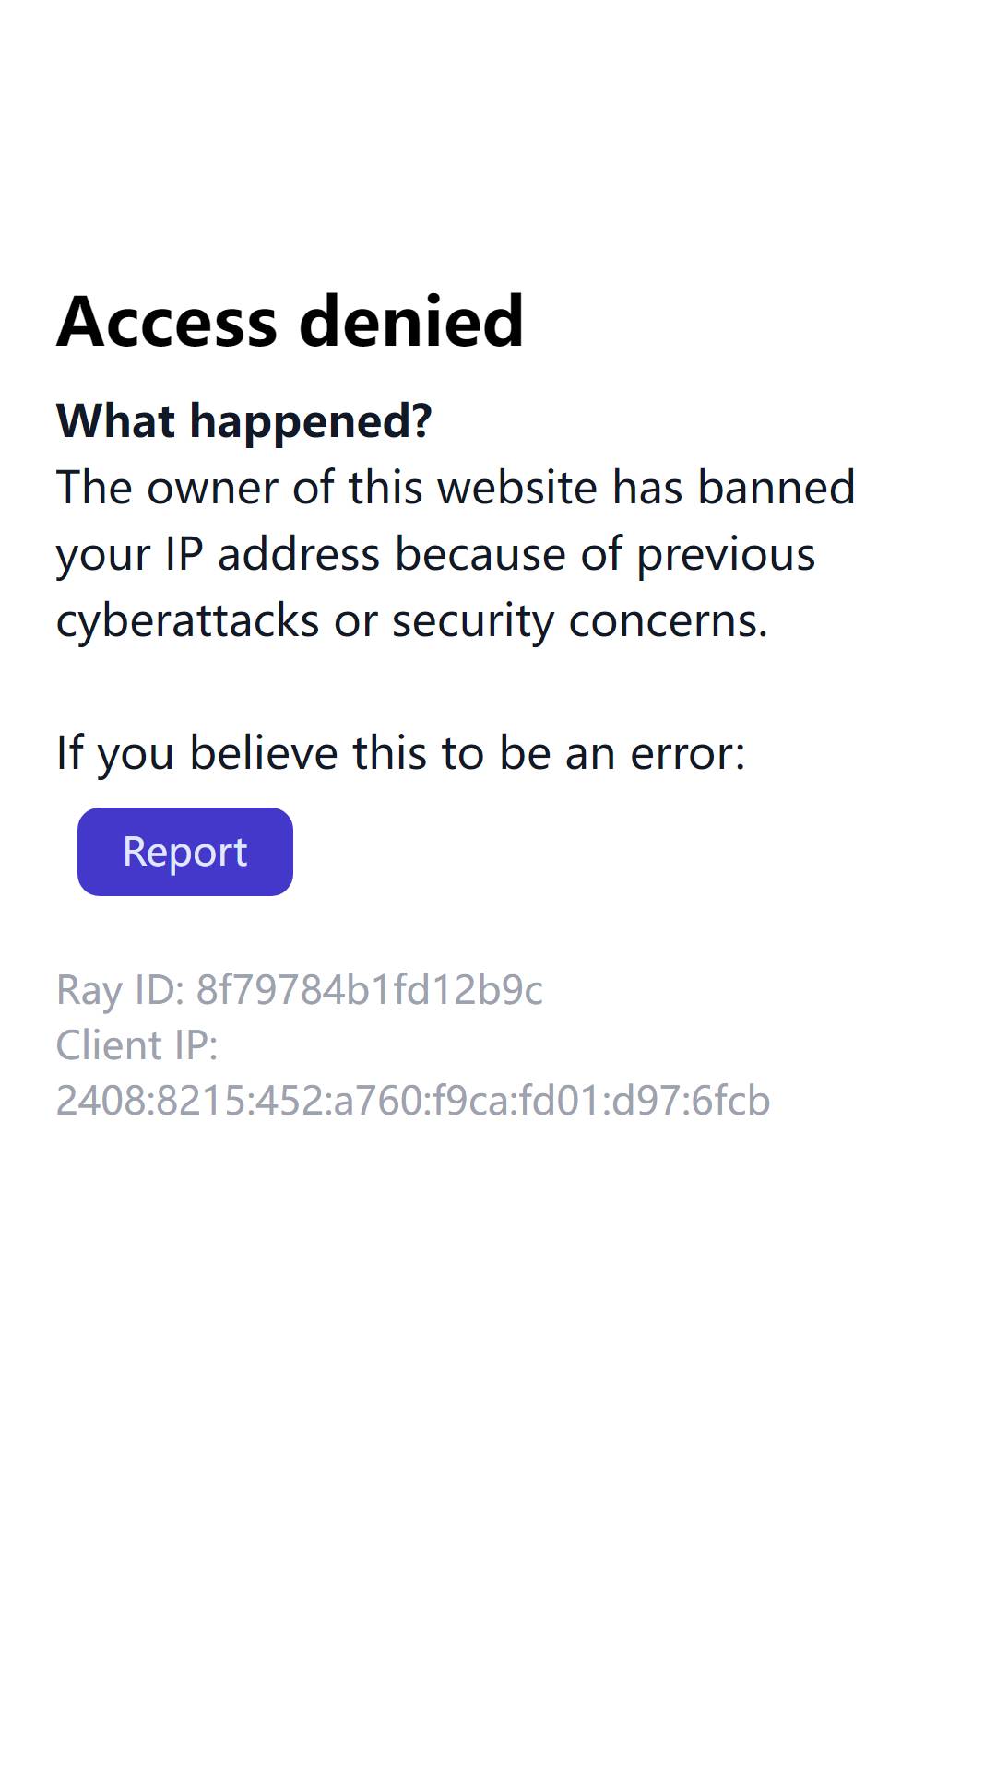996x1770 pixels.
Task: Click the phrase "security concerns."
Action: pos(580,621)
